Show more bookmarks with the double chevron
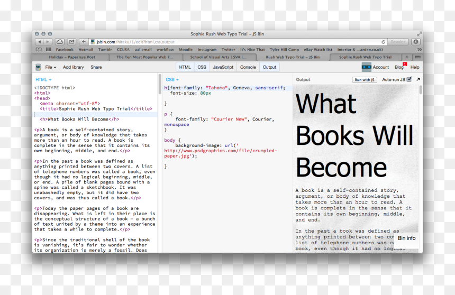The height and width of the screenshot is (295, 455). tap(419, 50)
